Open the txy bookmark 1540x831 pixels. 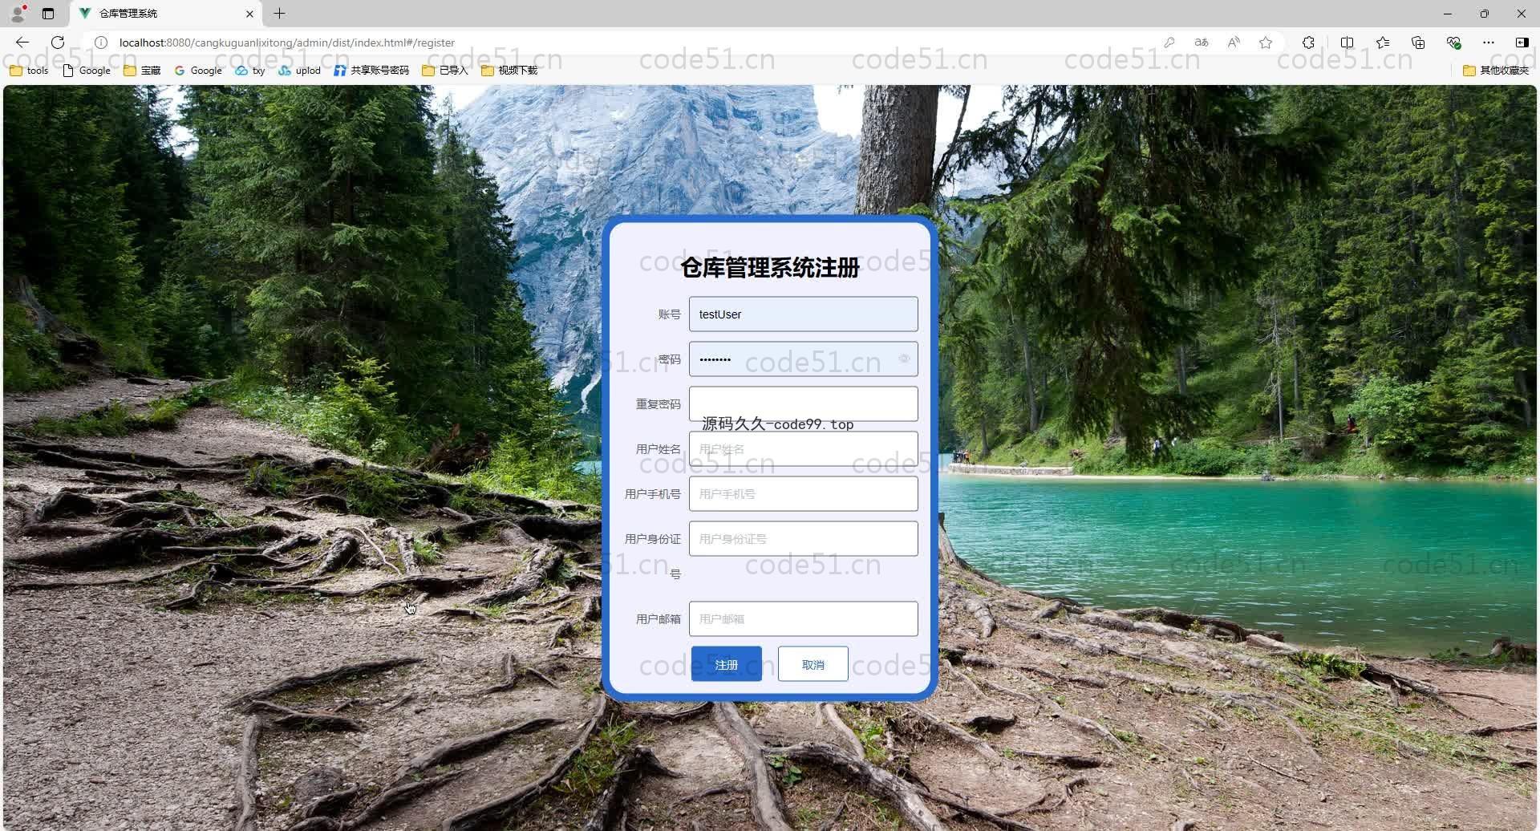coord(250,71)
